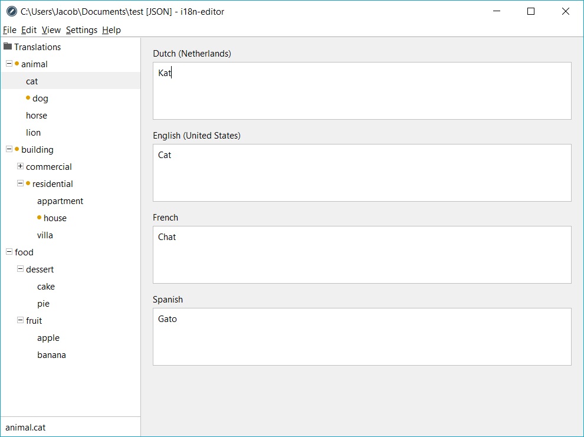Select the dog translation key
Image resolution: width=584 pixels, height=437 pixels.
40,98
